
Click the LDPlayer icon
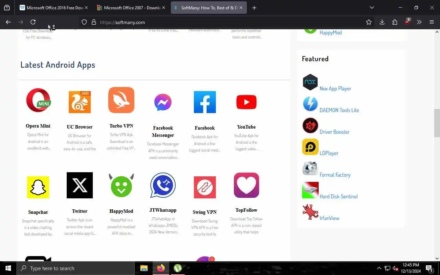point(310,147)
